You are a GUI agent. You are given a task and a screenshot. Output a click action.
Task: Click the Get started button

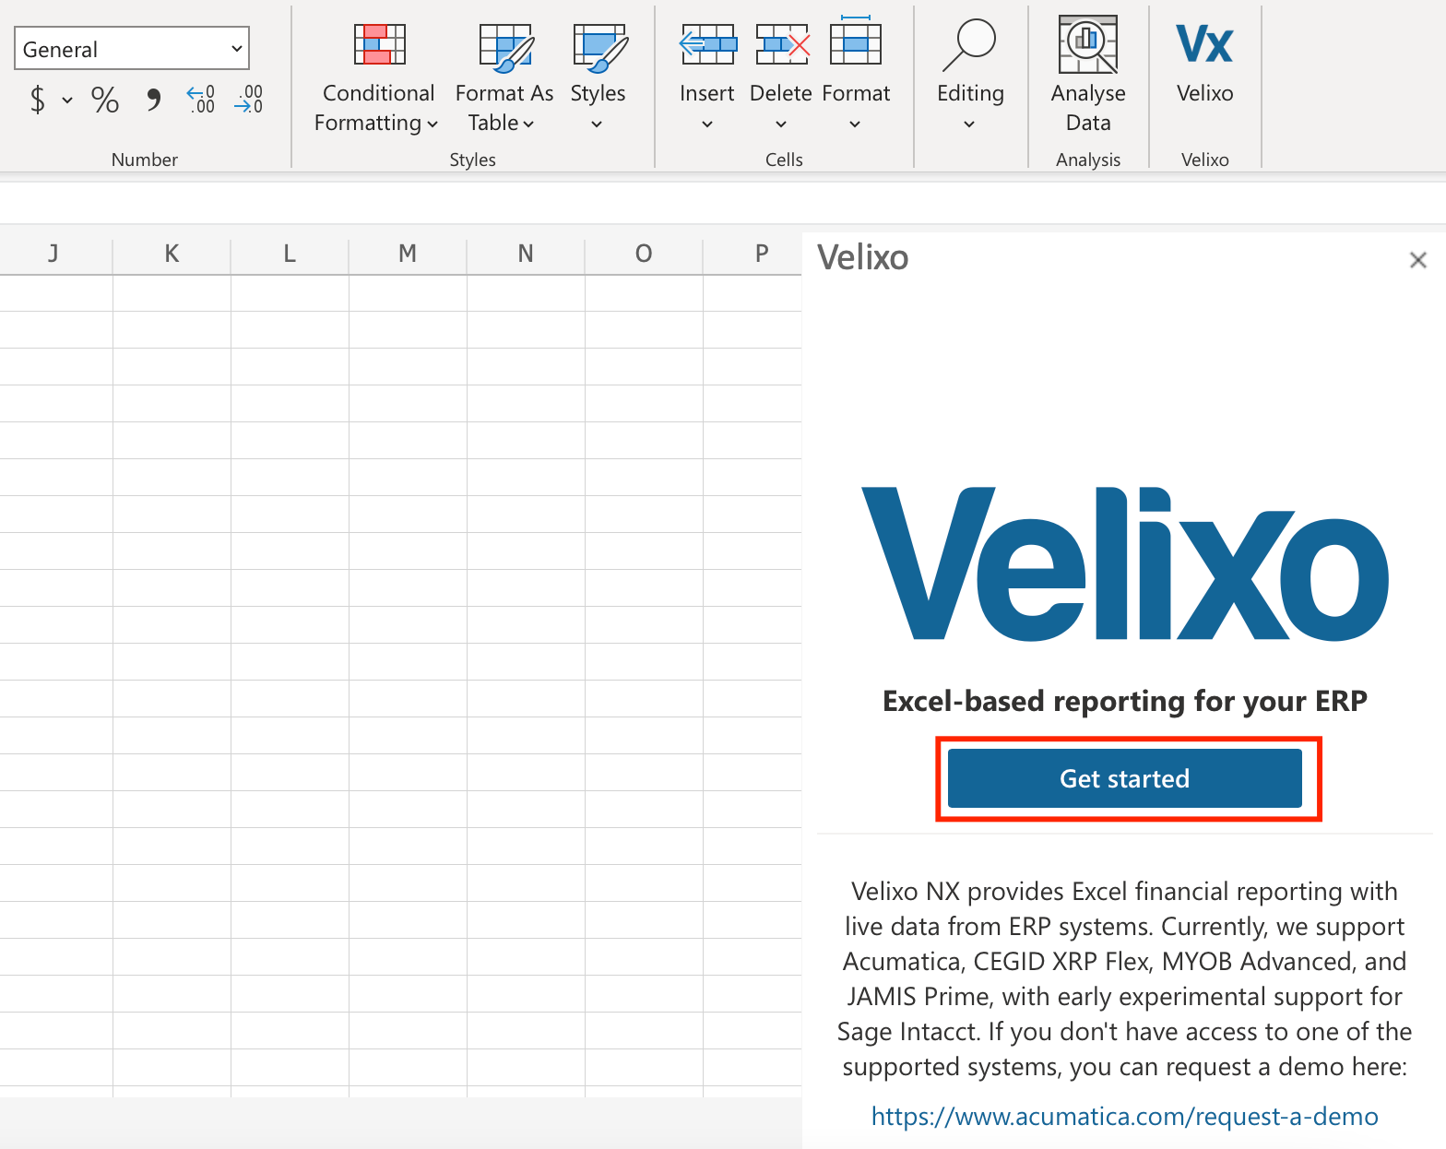(1125, 778)
